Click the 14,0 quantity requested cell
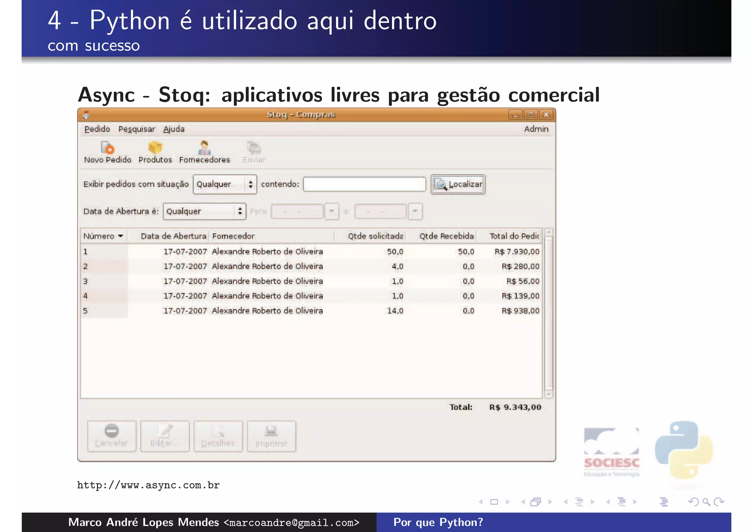Viewport: 753px width, 532px height. [395, 311]
